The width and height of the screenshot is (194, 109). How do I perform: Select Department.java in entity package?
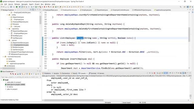point(18,17)
